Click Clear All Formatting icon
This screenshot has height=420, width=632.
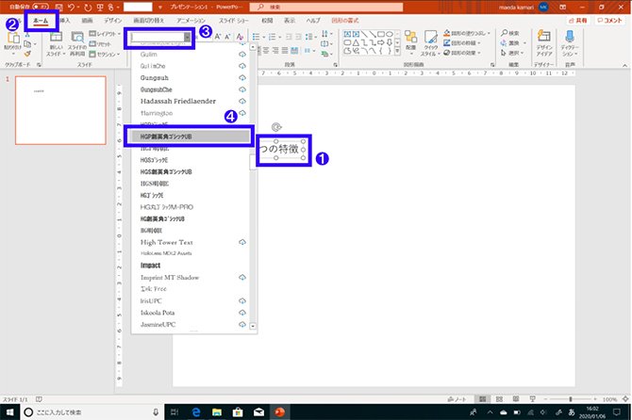pos(240,37)
